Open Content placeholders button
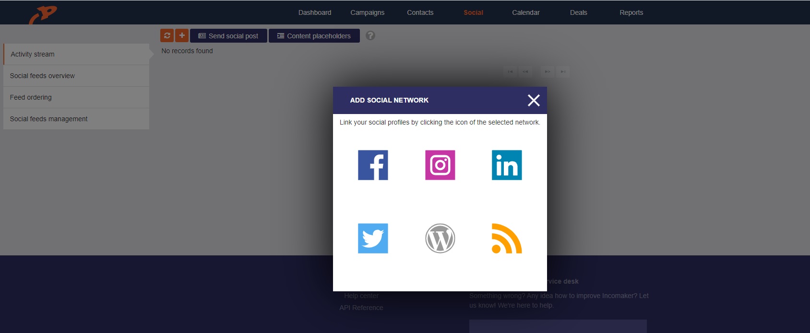The width and height of the screenshot is (810, 333). (314, 36)
